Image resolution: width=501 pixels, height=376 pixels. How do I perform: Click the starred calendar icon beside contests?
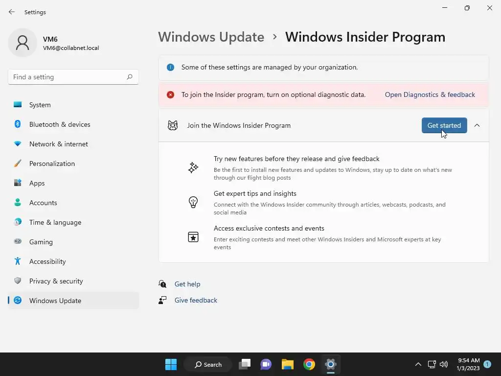point(193,237)
